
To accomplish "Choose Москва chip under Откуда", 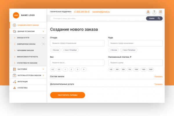I will [x=55, y=50].
